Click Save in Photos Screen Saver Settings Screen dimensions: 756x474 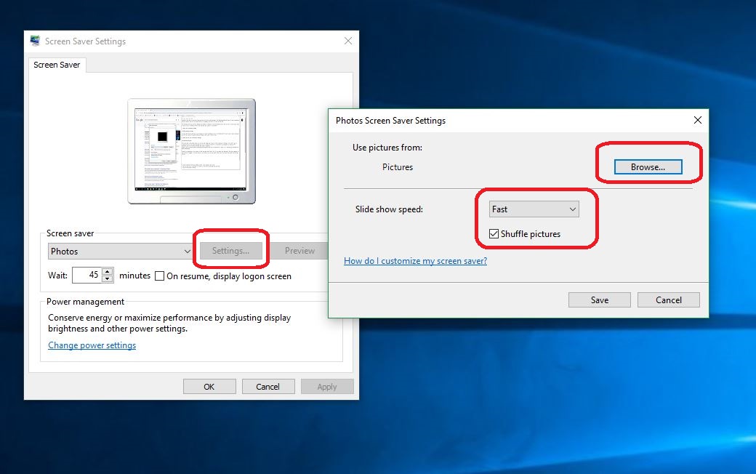click(599, 300)
